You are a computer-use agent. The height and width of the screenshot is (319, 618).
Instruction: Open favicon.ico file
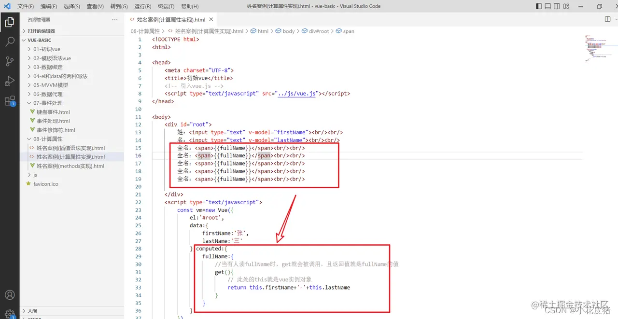pyautogui.click(x=72, y=184)
